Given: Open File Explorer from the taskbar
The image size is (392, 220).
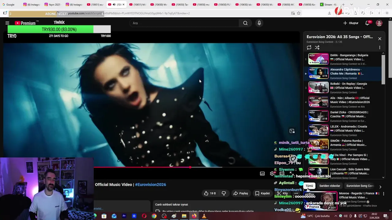Looking at the screenshot, I should (184, 216).
